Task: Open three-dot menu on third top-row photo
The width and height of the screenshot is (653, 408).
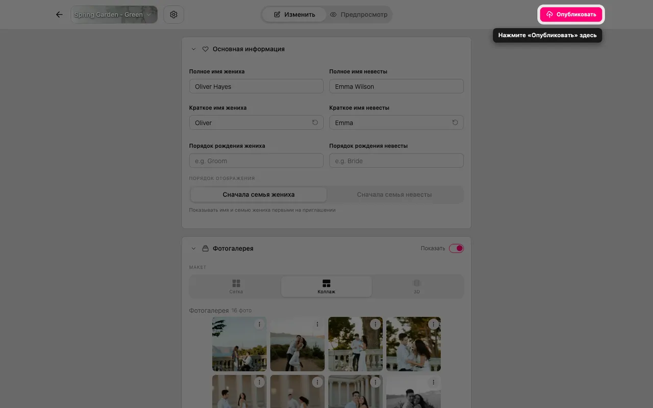Action: click(375, 324)
